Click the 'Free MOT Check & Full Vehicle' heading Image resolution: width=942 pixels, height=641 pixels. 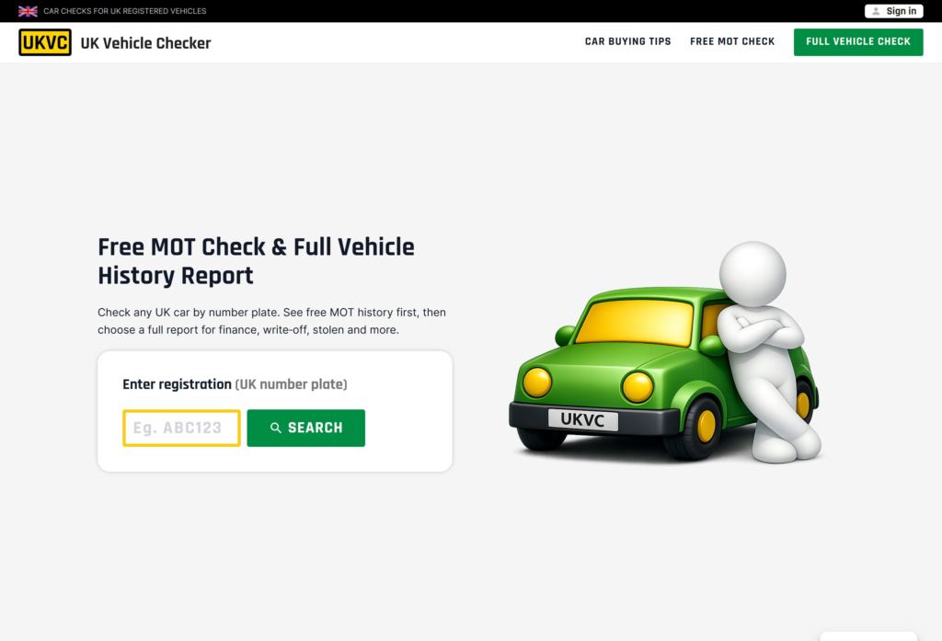(x=256, y=261)
